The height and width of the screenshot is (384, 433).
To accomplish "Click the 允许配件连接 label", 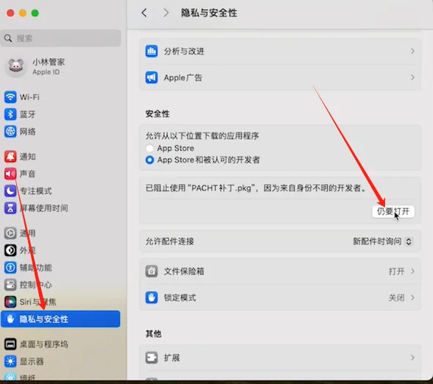I will pyautogui.click(x=169, y=241).
